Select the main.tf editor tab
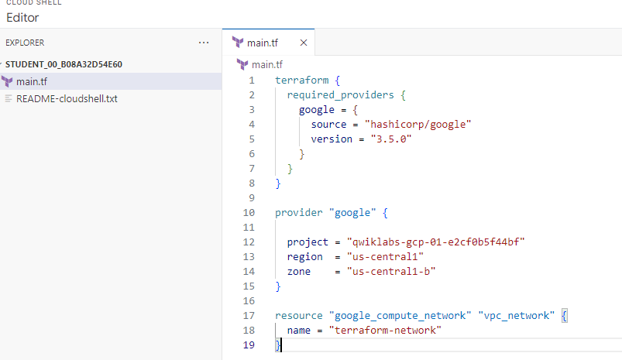 tap(268, 43)
